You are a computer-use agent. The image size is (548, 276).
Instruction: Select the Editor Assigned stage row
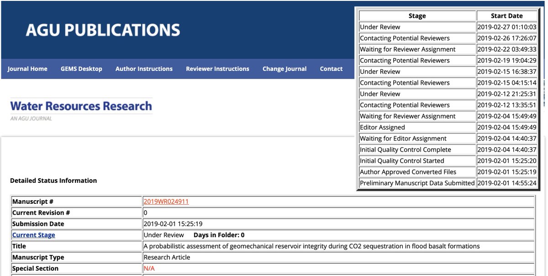pyautogui.click(x=448, y=127)
